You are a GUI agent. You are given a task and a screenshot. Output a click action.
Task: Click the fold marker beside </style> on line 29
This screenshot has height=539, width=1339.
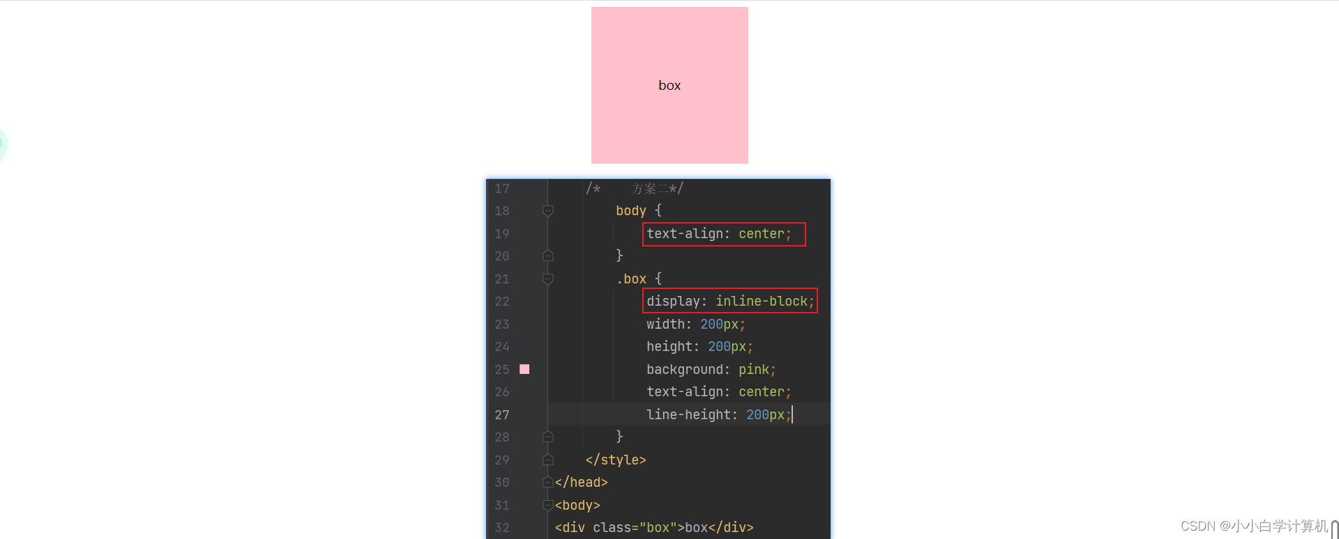(x=548, y=460)
